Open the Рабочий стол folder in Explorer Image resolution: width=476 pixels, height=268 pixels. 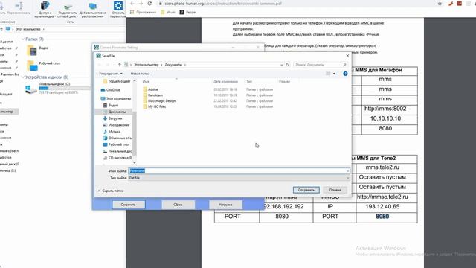(x=43, y=66)
